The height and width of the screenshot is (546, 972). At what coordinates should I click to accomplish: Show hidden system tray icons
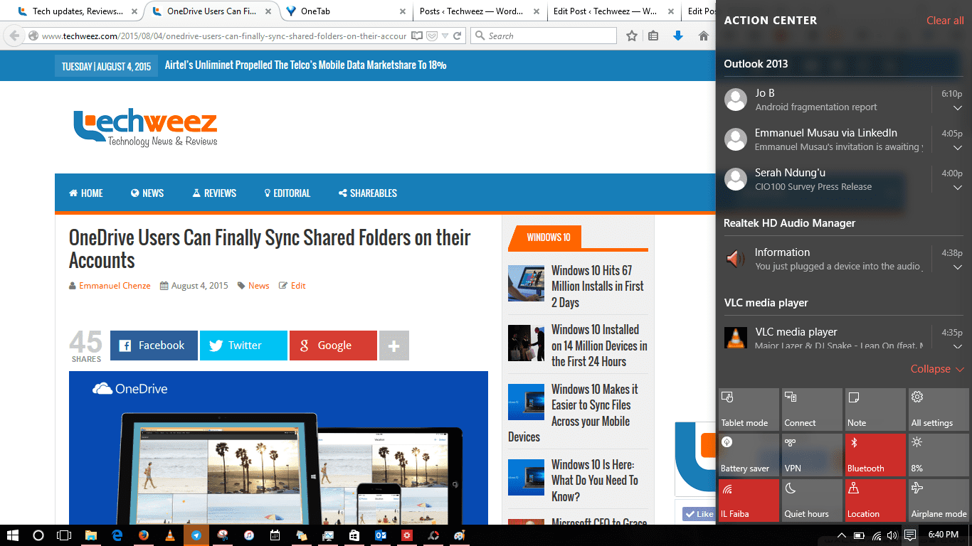842,535
